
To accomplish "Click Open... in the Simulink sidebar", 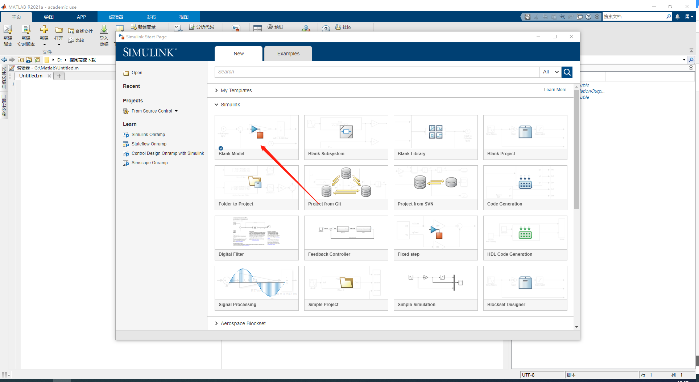I will 138,73.
